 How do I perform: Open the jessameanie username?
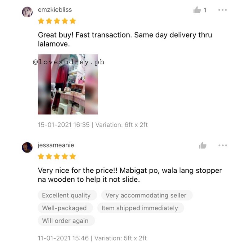(x=56, y=145)
